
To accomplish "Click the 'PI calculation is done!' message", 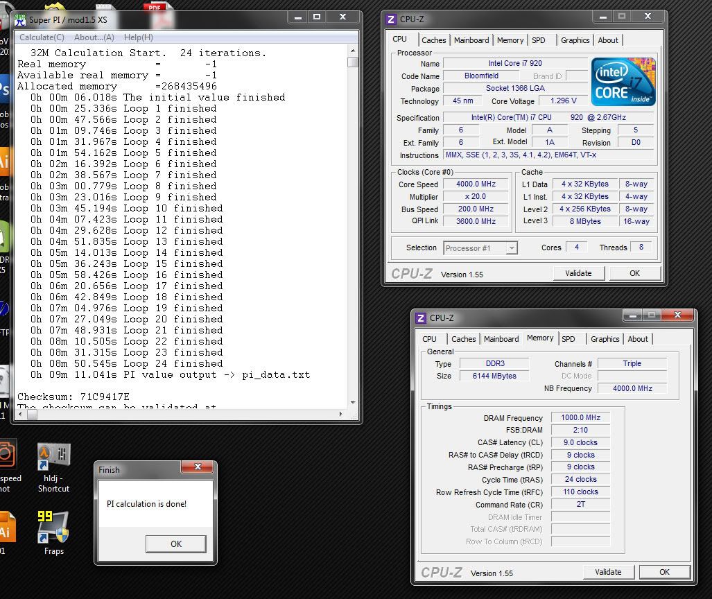I will [147, 503].
